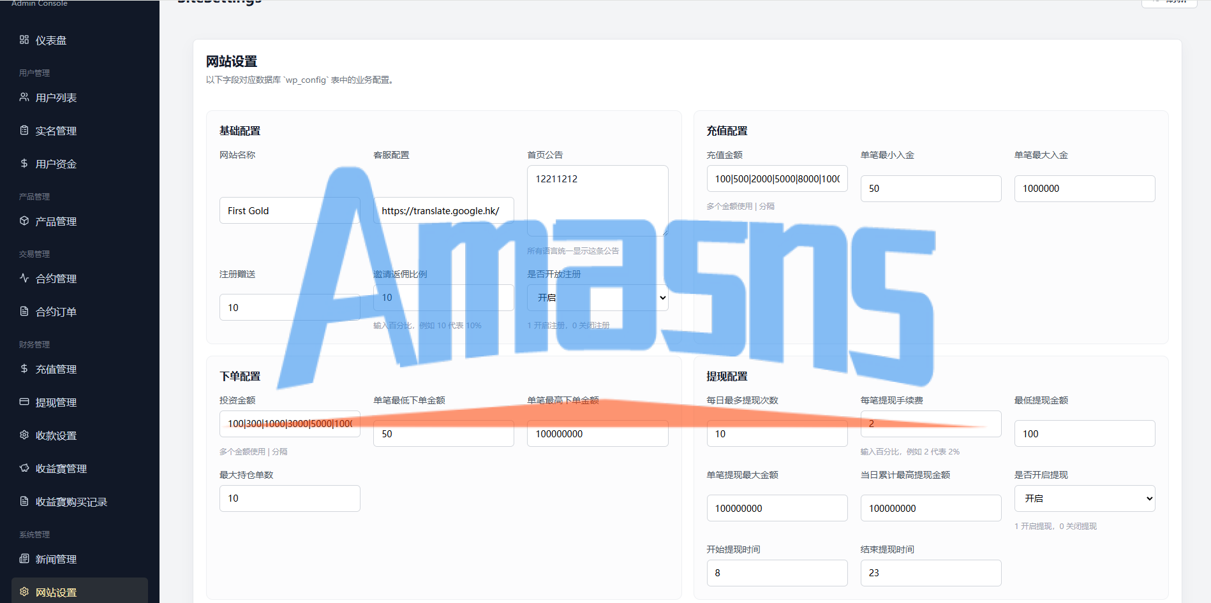Click the 用户资金 dollar icon
The image size is (1211, 603).
tap(24, 163)
